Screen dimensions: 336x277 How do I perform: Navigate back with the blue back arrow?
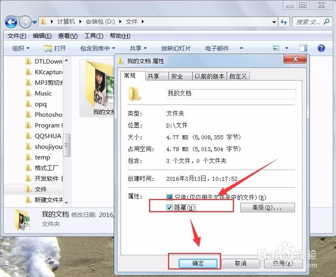pos(11,22)
